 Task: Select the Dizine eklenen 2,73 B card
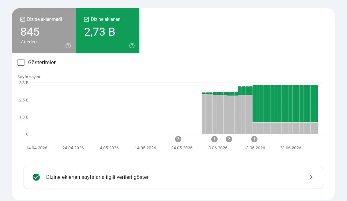108,31
